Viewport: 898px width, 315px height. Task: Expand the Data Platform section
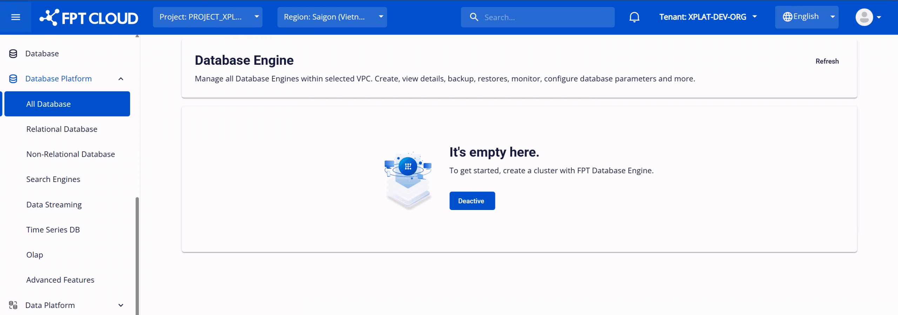point(121,305)
